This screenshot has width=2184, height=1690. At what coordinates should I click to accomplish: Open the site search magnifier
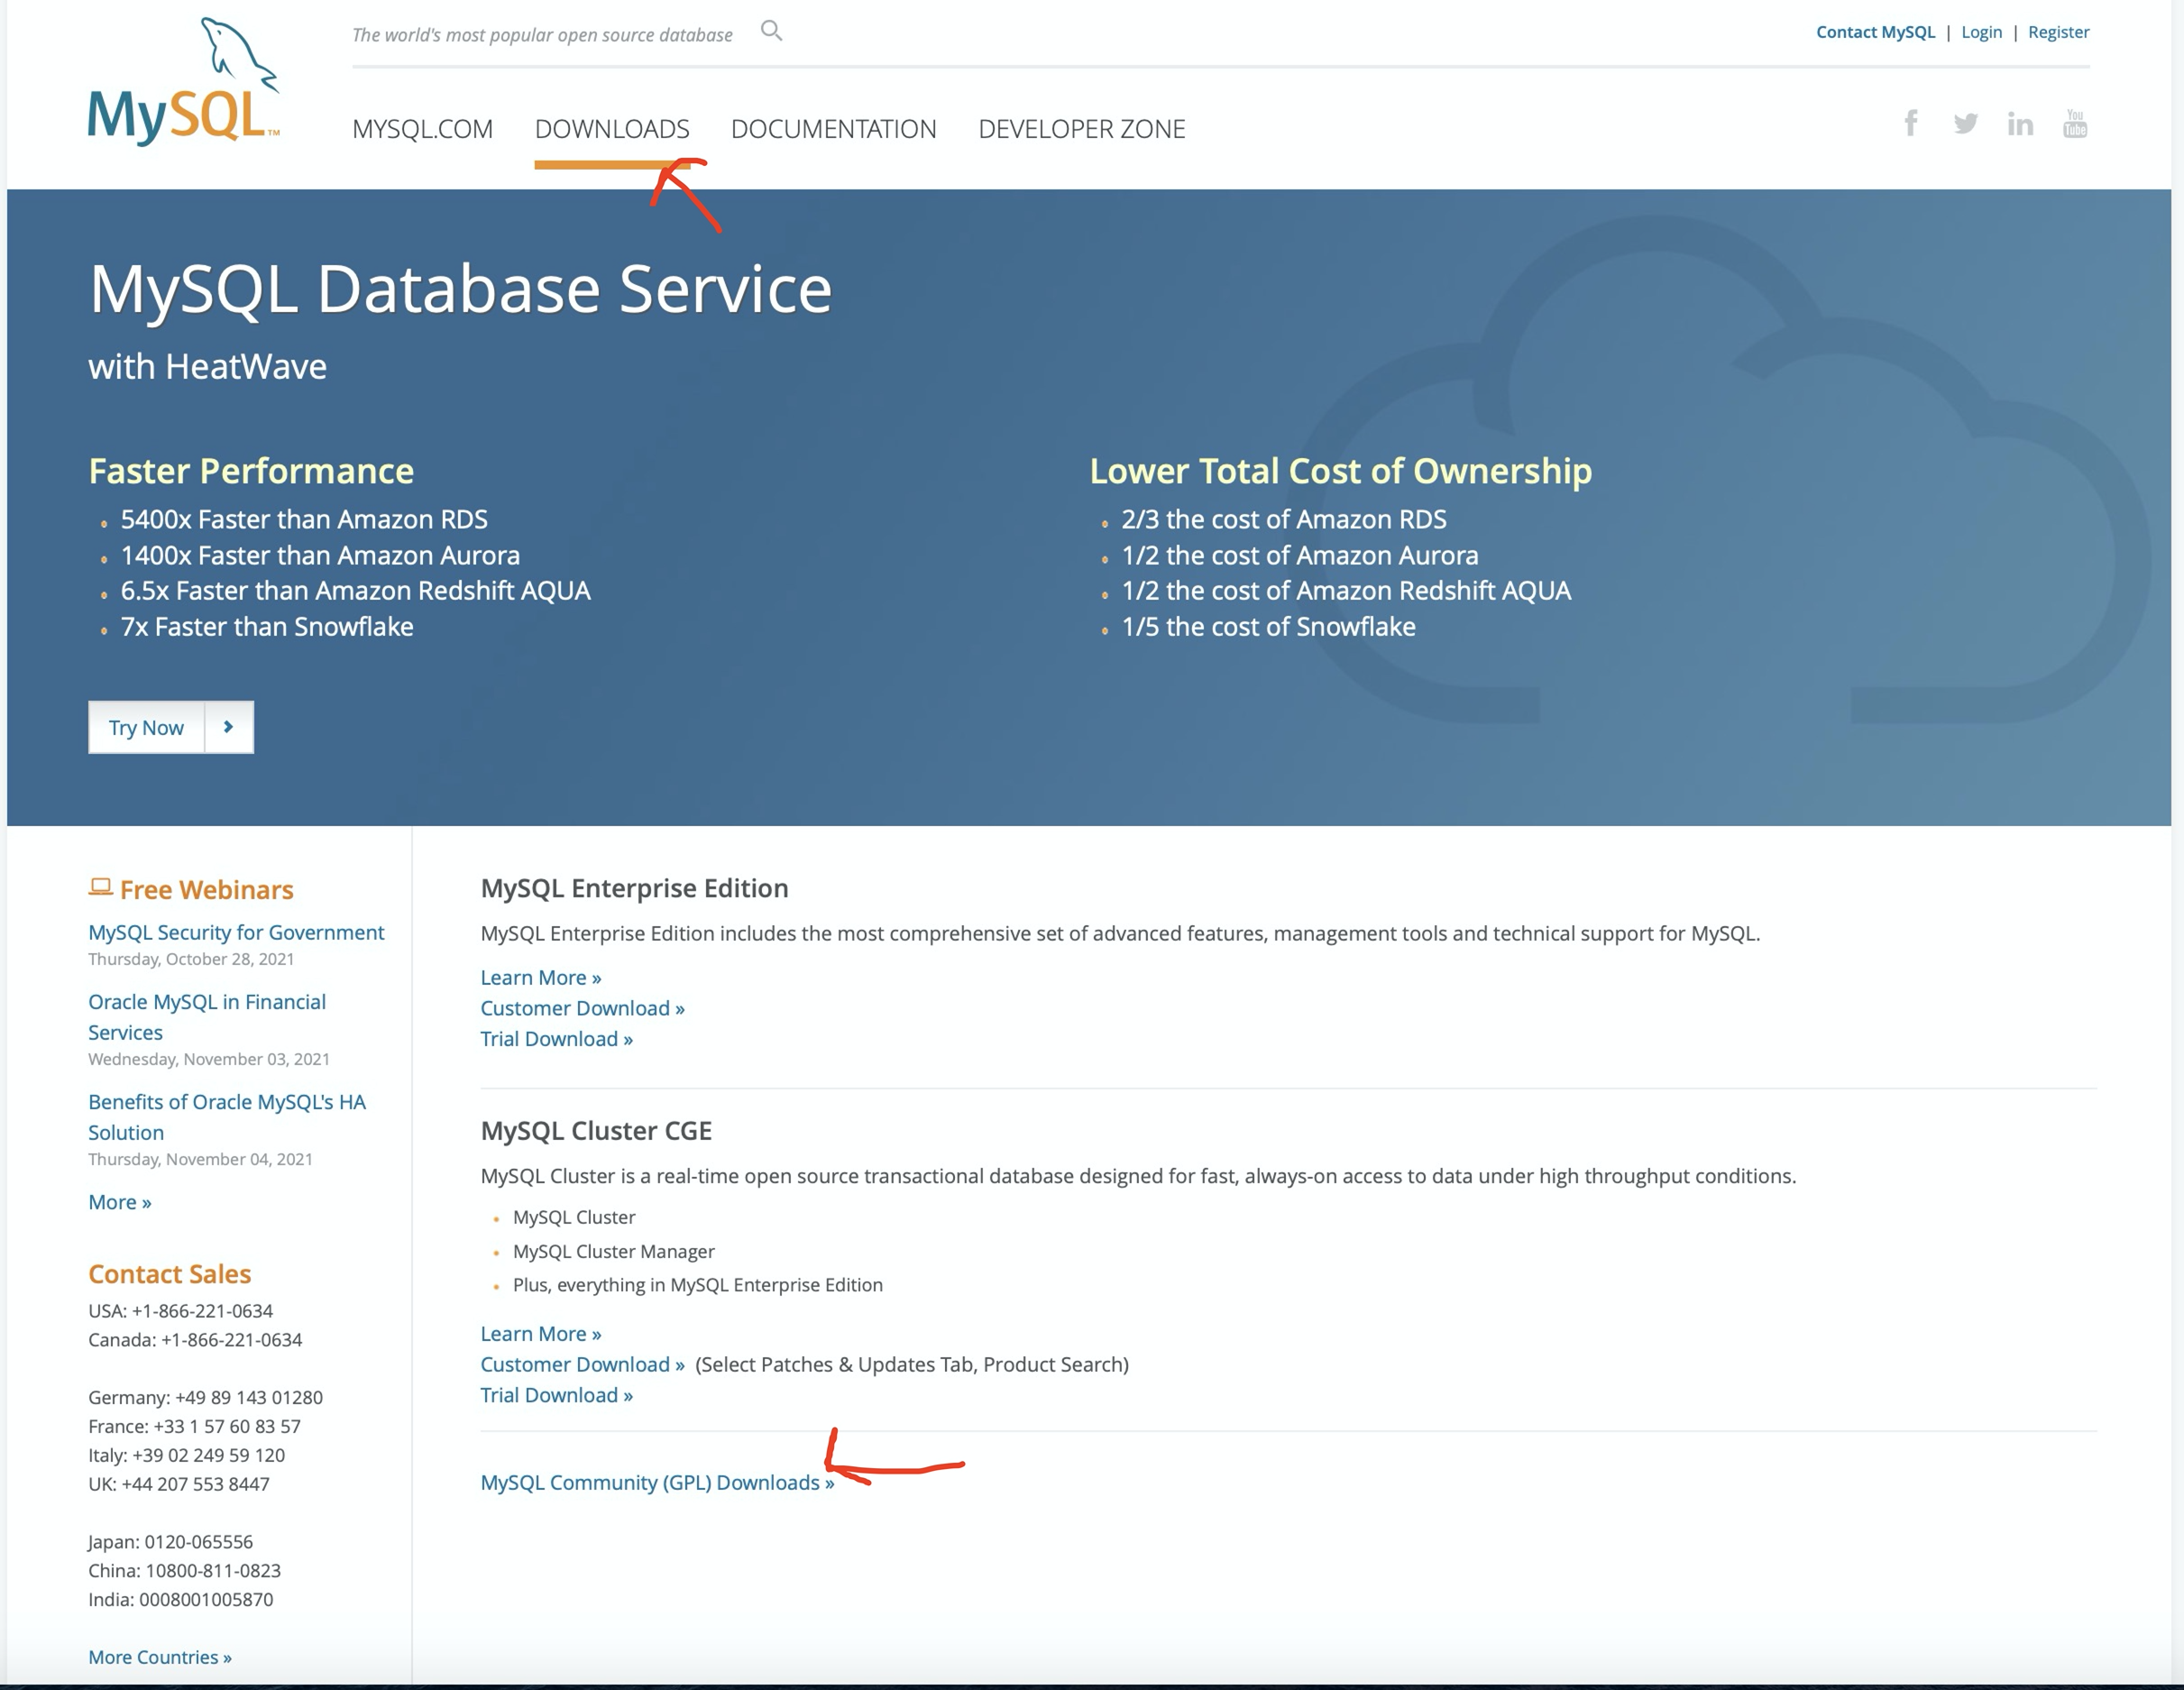[x=771, y=30]
